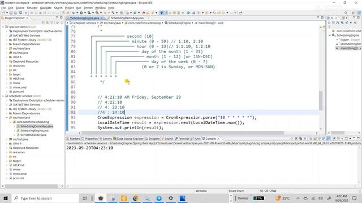The image size is (362, 203).
Task: Open the Settings gear on taskbar
Action: pos(171,198)
